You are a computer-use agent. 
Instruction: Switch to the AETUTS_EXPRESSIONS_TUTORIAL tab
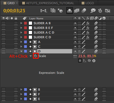[x=49, y=3]
